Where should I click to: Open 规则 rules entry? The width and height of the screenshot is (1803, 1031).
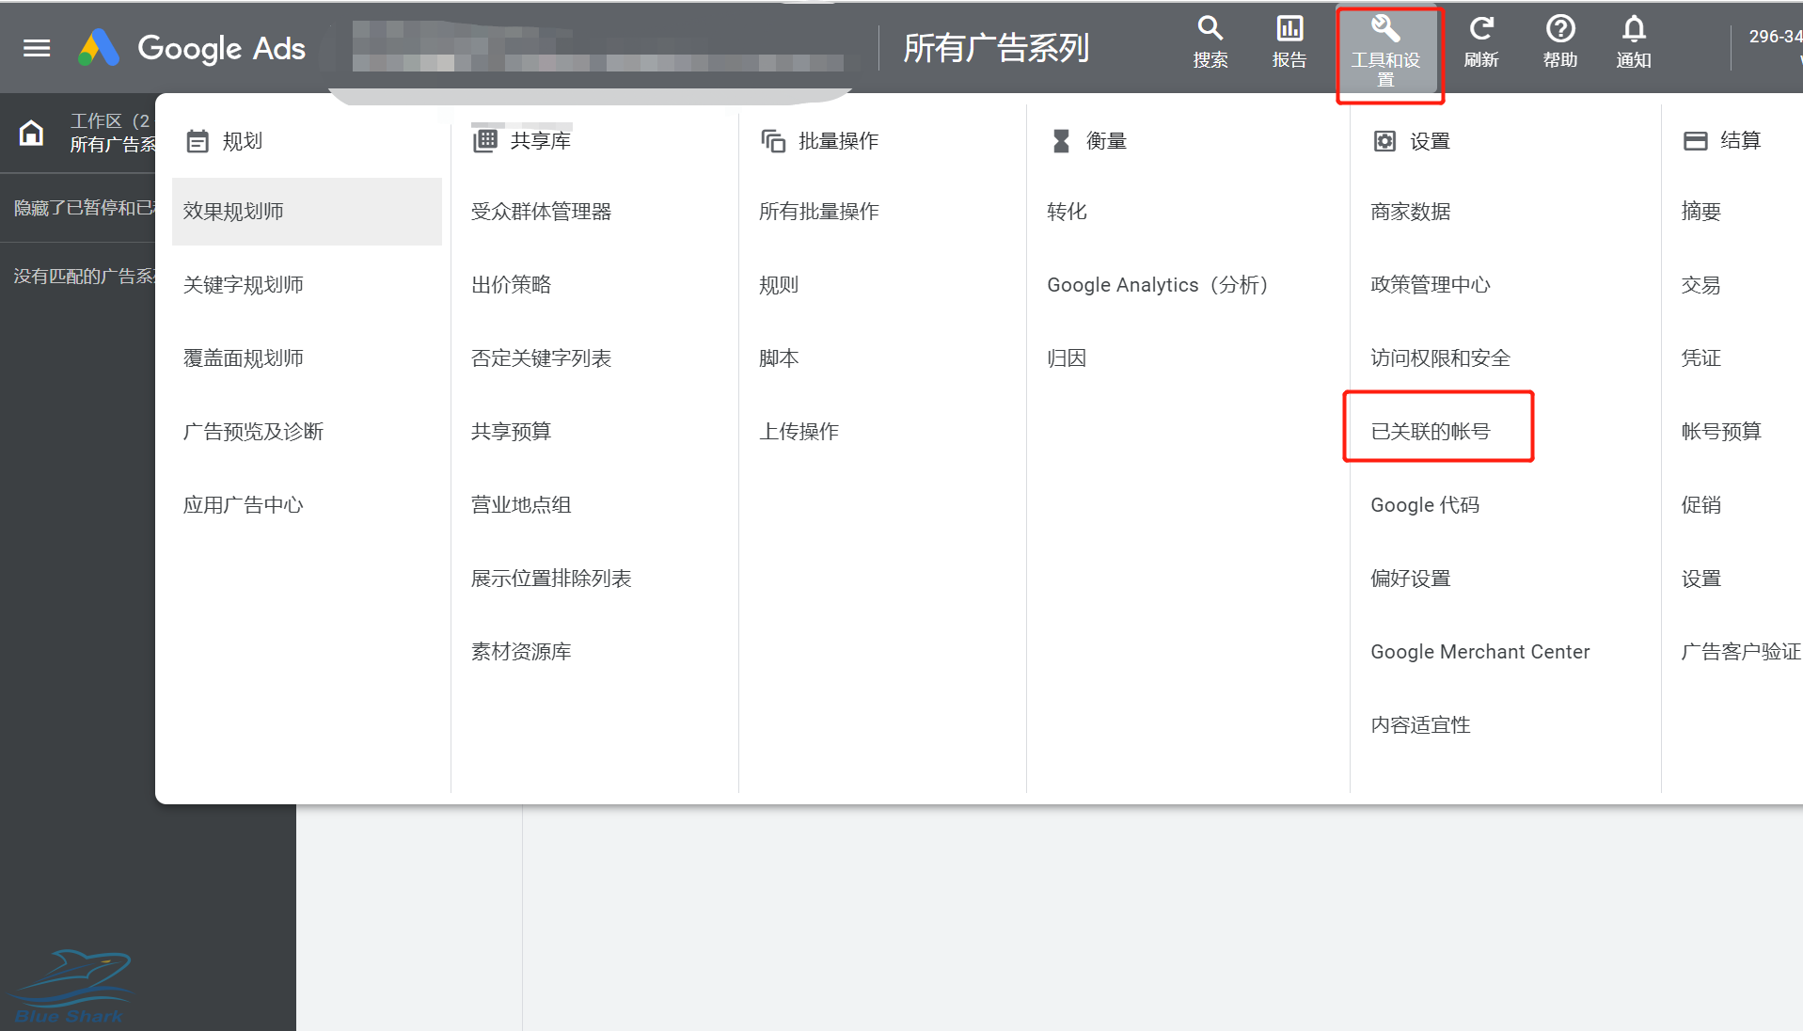(779, 285)
